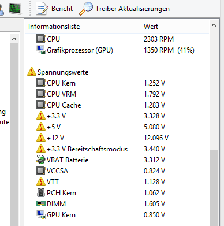The width and height of the screenshot is (224, 226).
Task: Click the GPU Kern monitor icon
Action: tap(41, 214)
